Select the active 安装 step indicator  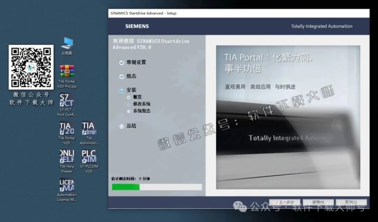point(122,90)
